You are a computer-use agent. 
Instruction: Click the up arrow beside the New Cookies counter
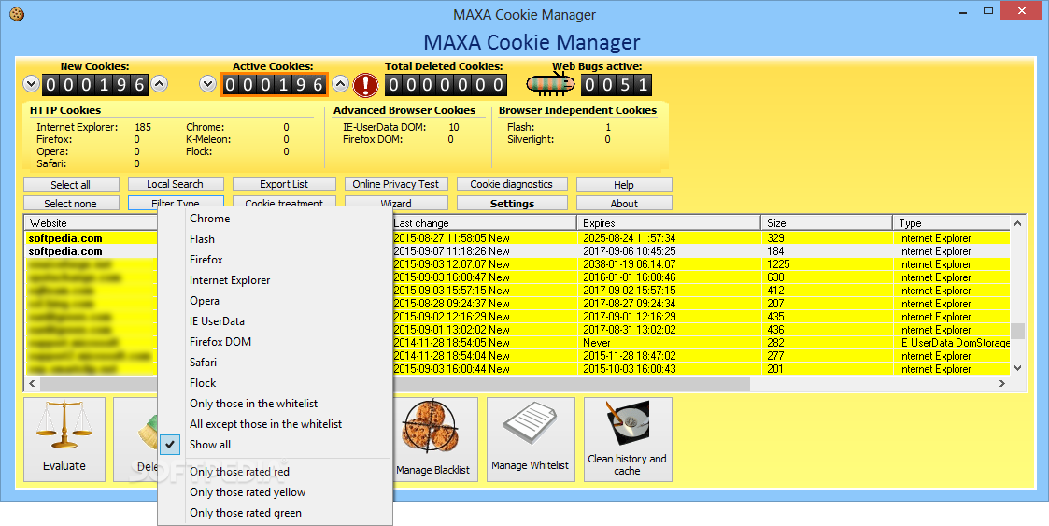159,84
